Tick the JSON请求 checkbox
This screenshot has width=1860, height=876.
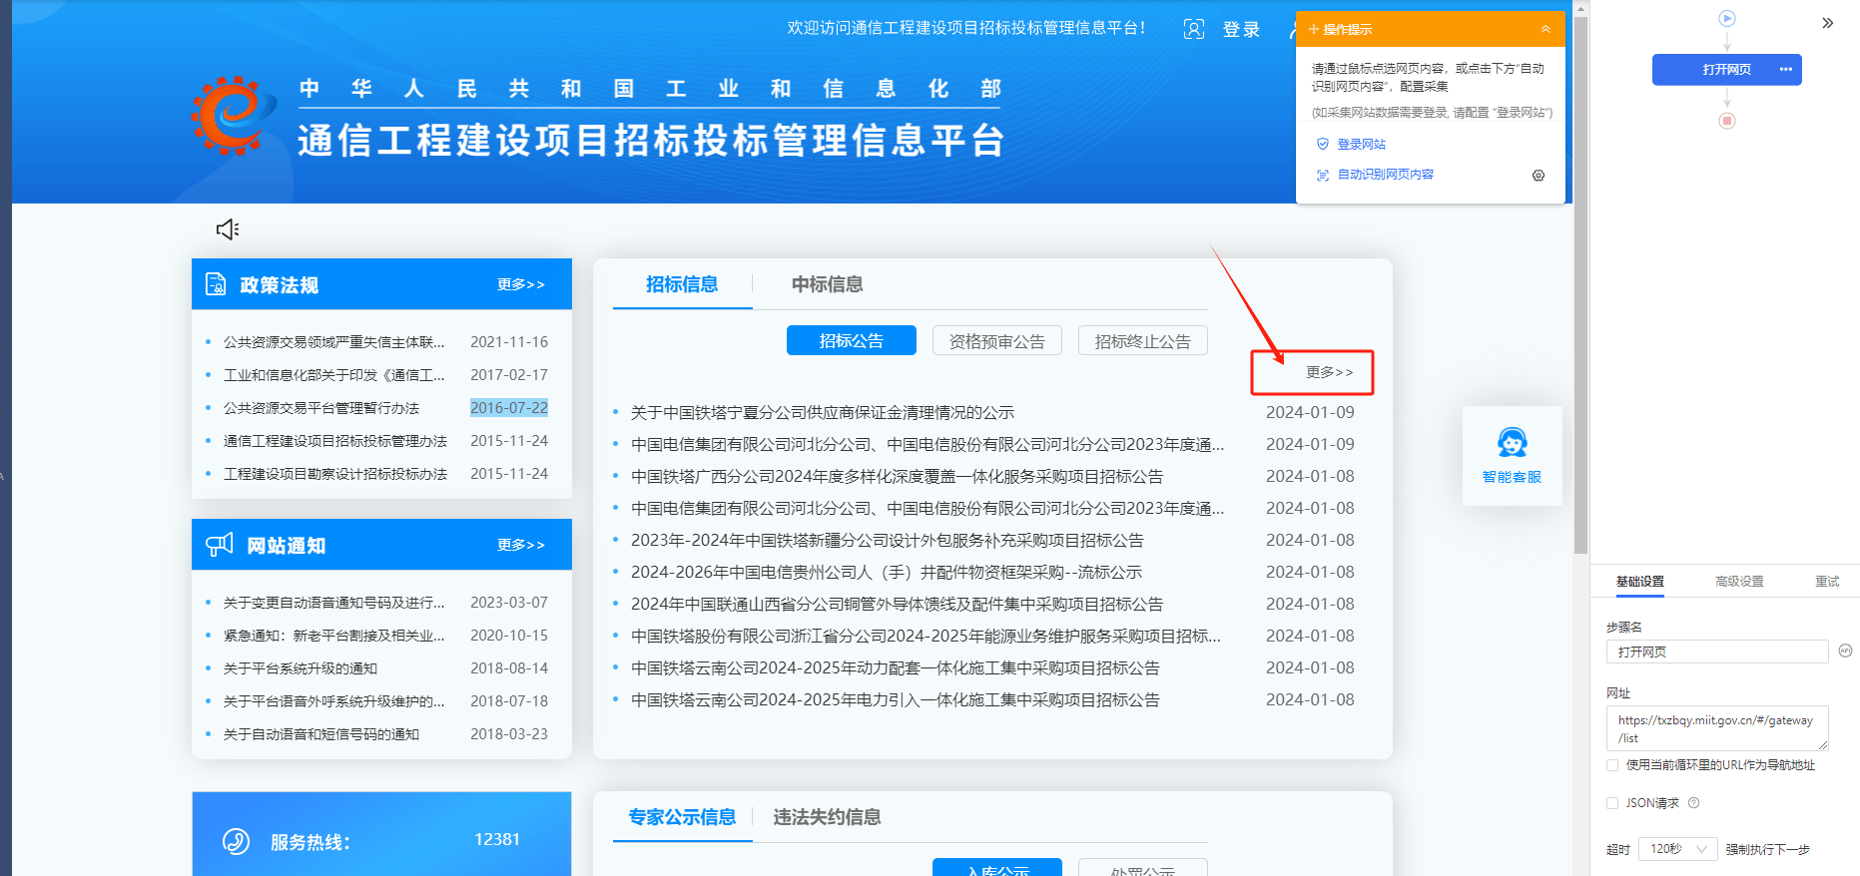[1612, 802]
